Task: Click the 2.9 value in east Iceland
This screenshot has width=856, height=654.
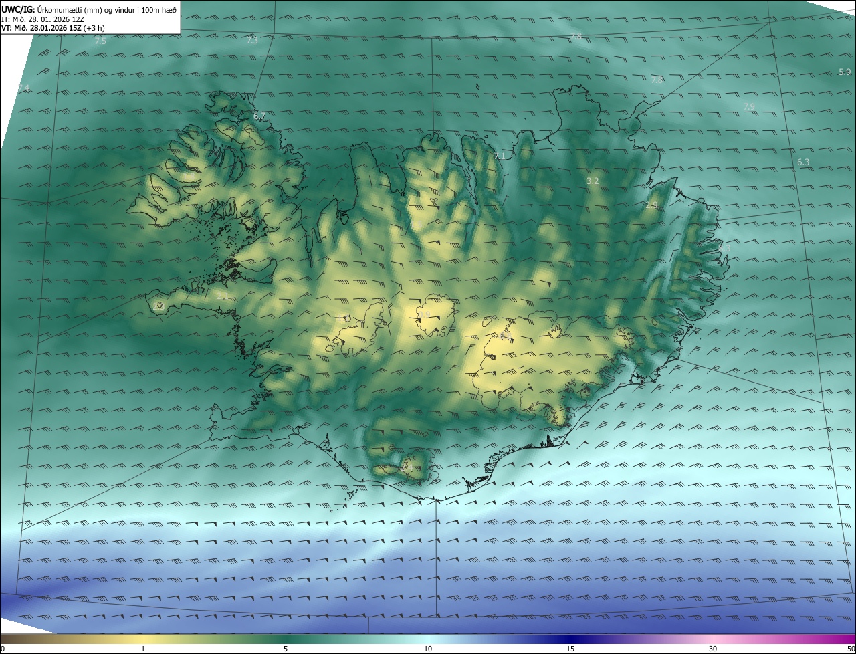Action: click(x=651, y=205)
